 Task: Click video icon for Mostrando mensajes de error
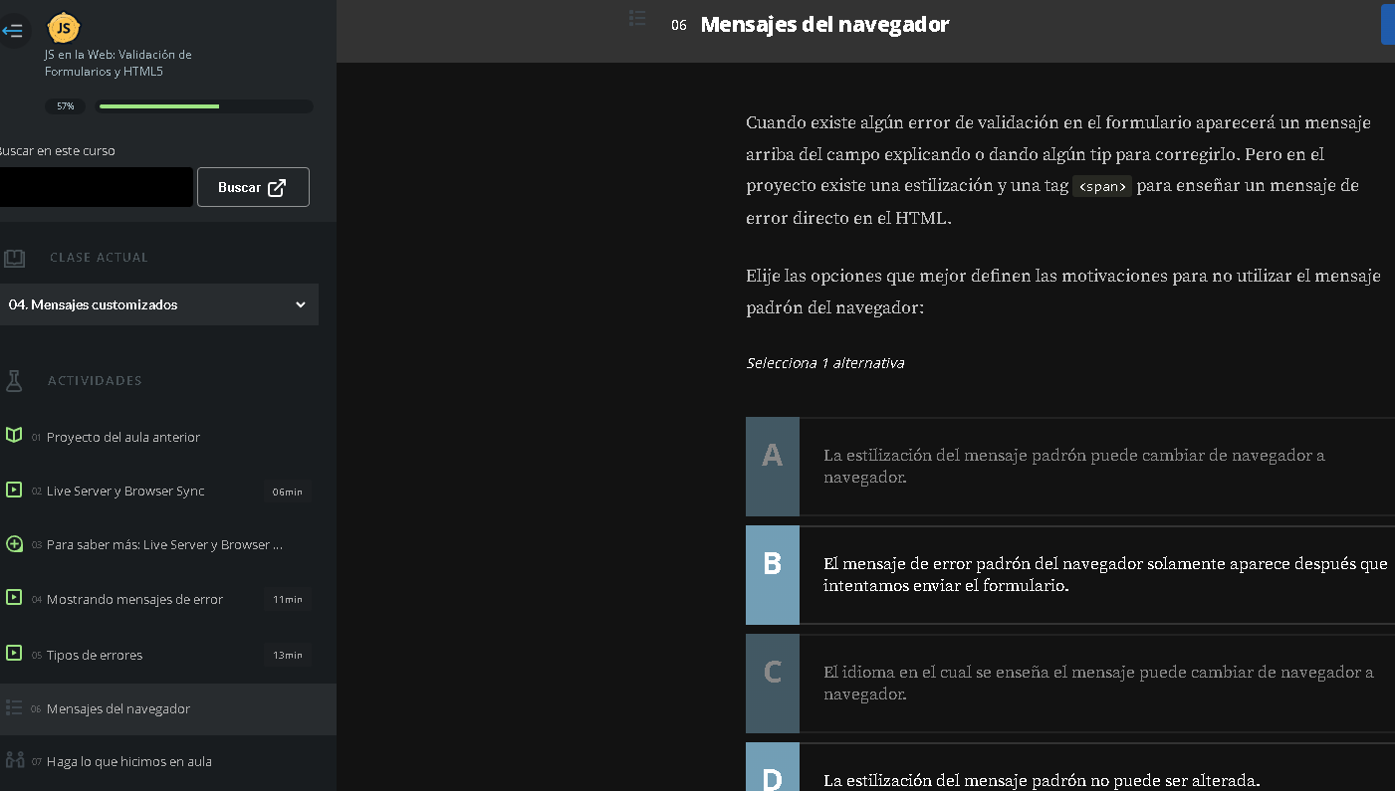point(14,598)
